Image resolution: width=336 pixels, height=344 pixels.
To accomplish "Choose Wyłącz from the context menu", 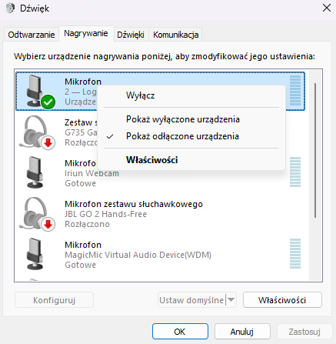I will click(191, 95).
